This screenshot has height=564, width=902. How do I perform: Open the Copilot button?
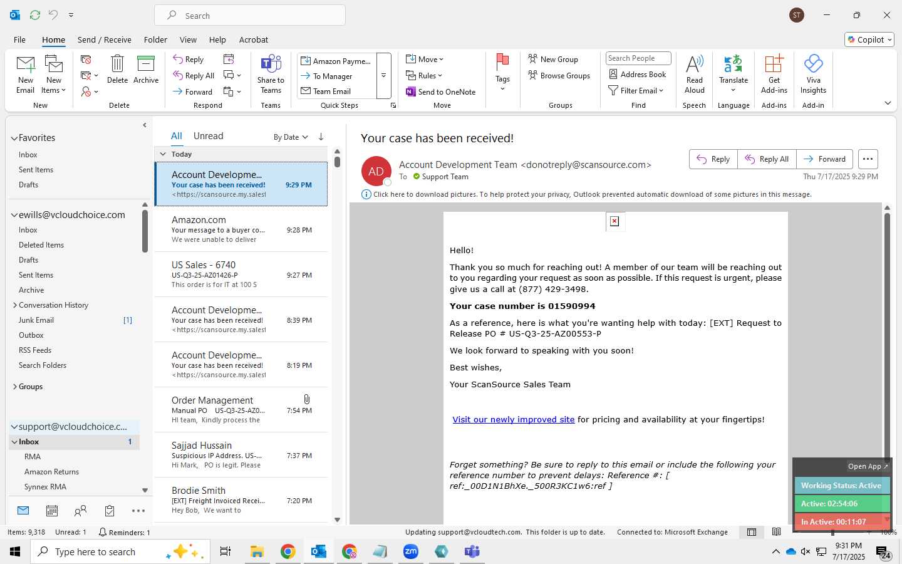[869, 39]
